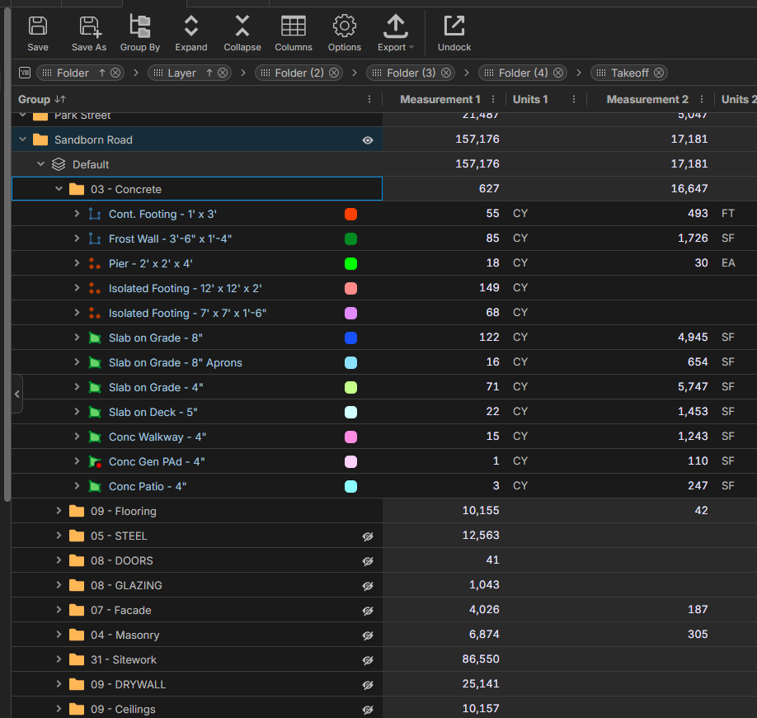Image resolution: width=757 pixels, height=718 pixels.
Task: Expand the Isolated Footing 12' x 12' row
Action: tap(77, 288)
